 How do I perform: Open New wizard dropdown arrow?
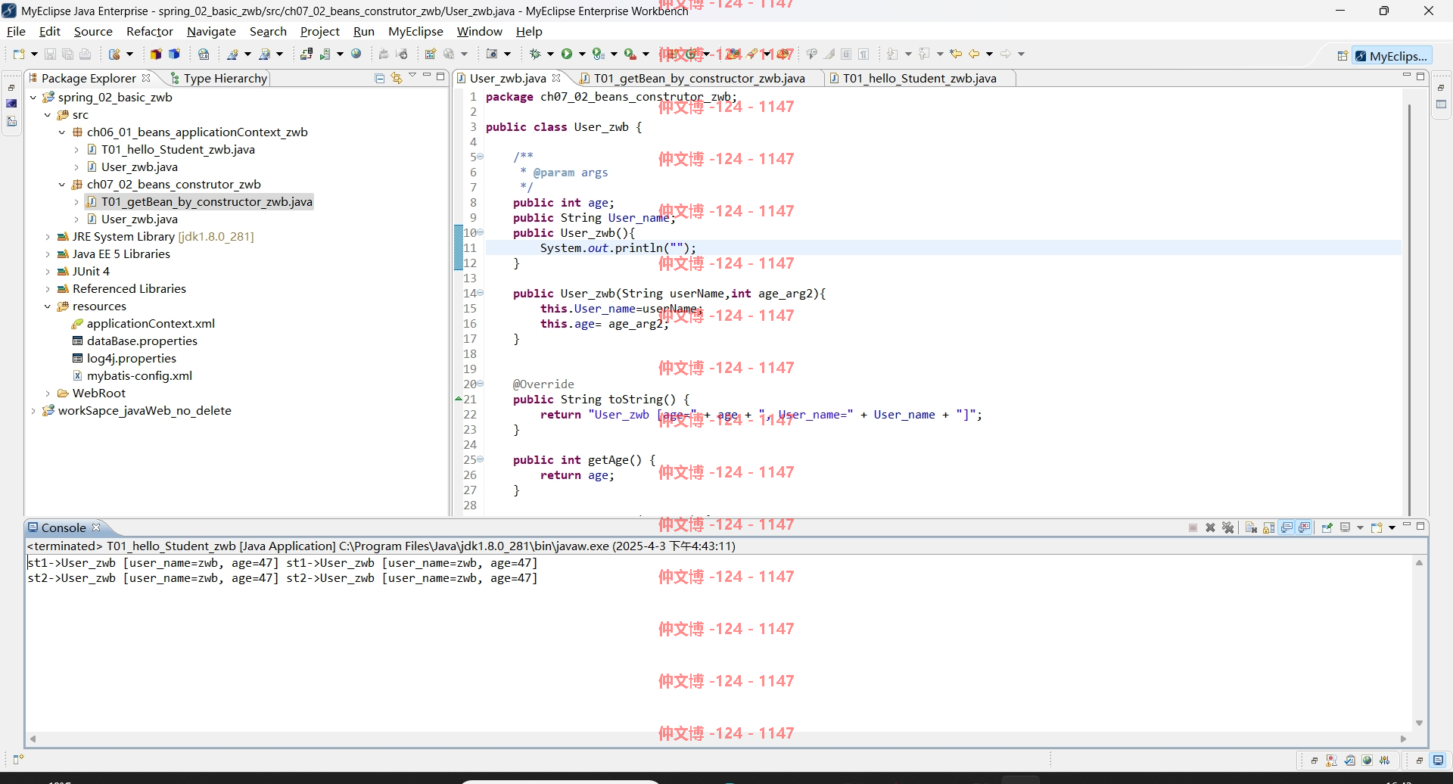34,54
